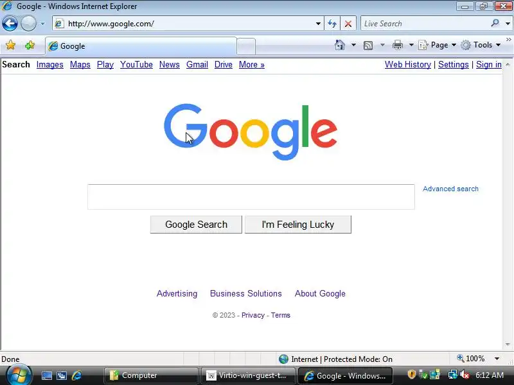Image resolution: width=514 pixels, height=385 pixels.
Task: Click the Home page icon
Action: [x=340, y=45]
